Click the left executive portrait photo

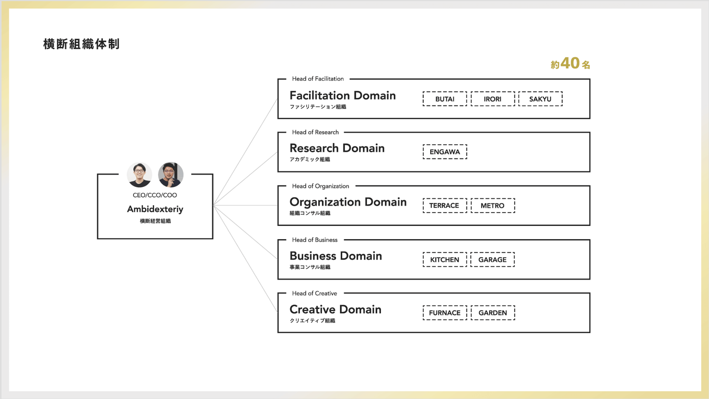pyautogui.click(x=139, y=175)
